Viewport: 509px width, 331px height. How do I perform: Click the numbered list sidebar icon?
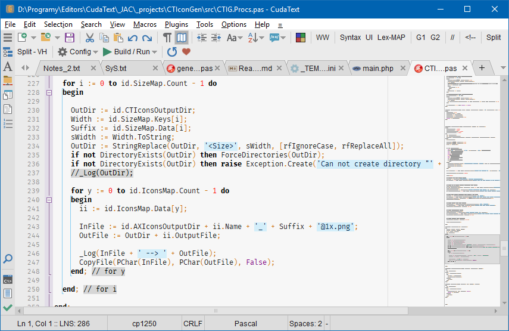pos(8,123)
